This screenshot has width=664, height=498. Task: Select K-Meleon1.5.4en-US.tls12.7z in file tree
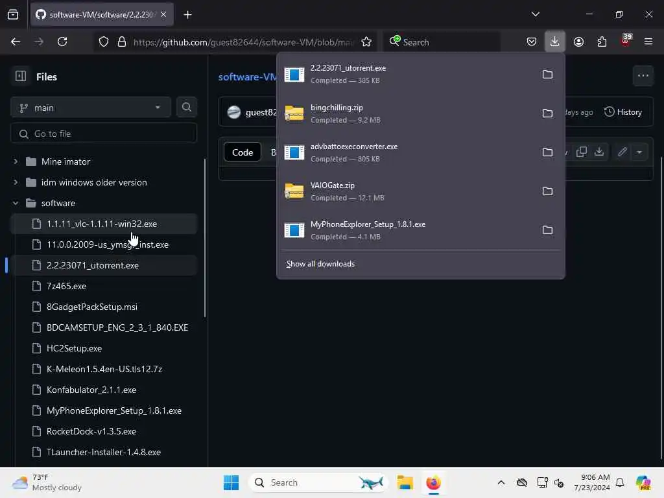(104, 369)
